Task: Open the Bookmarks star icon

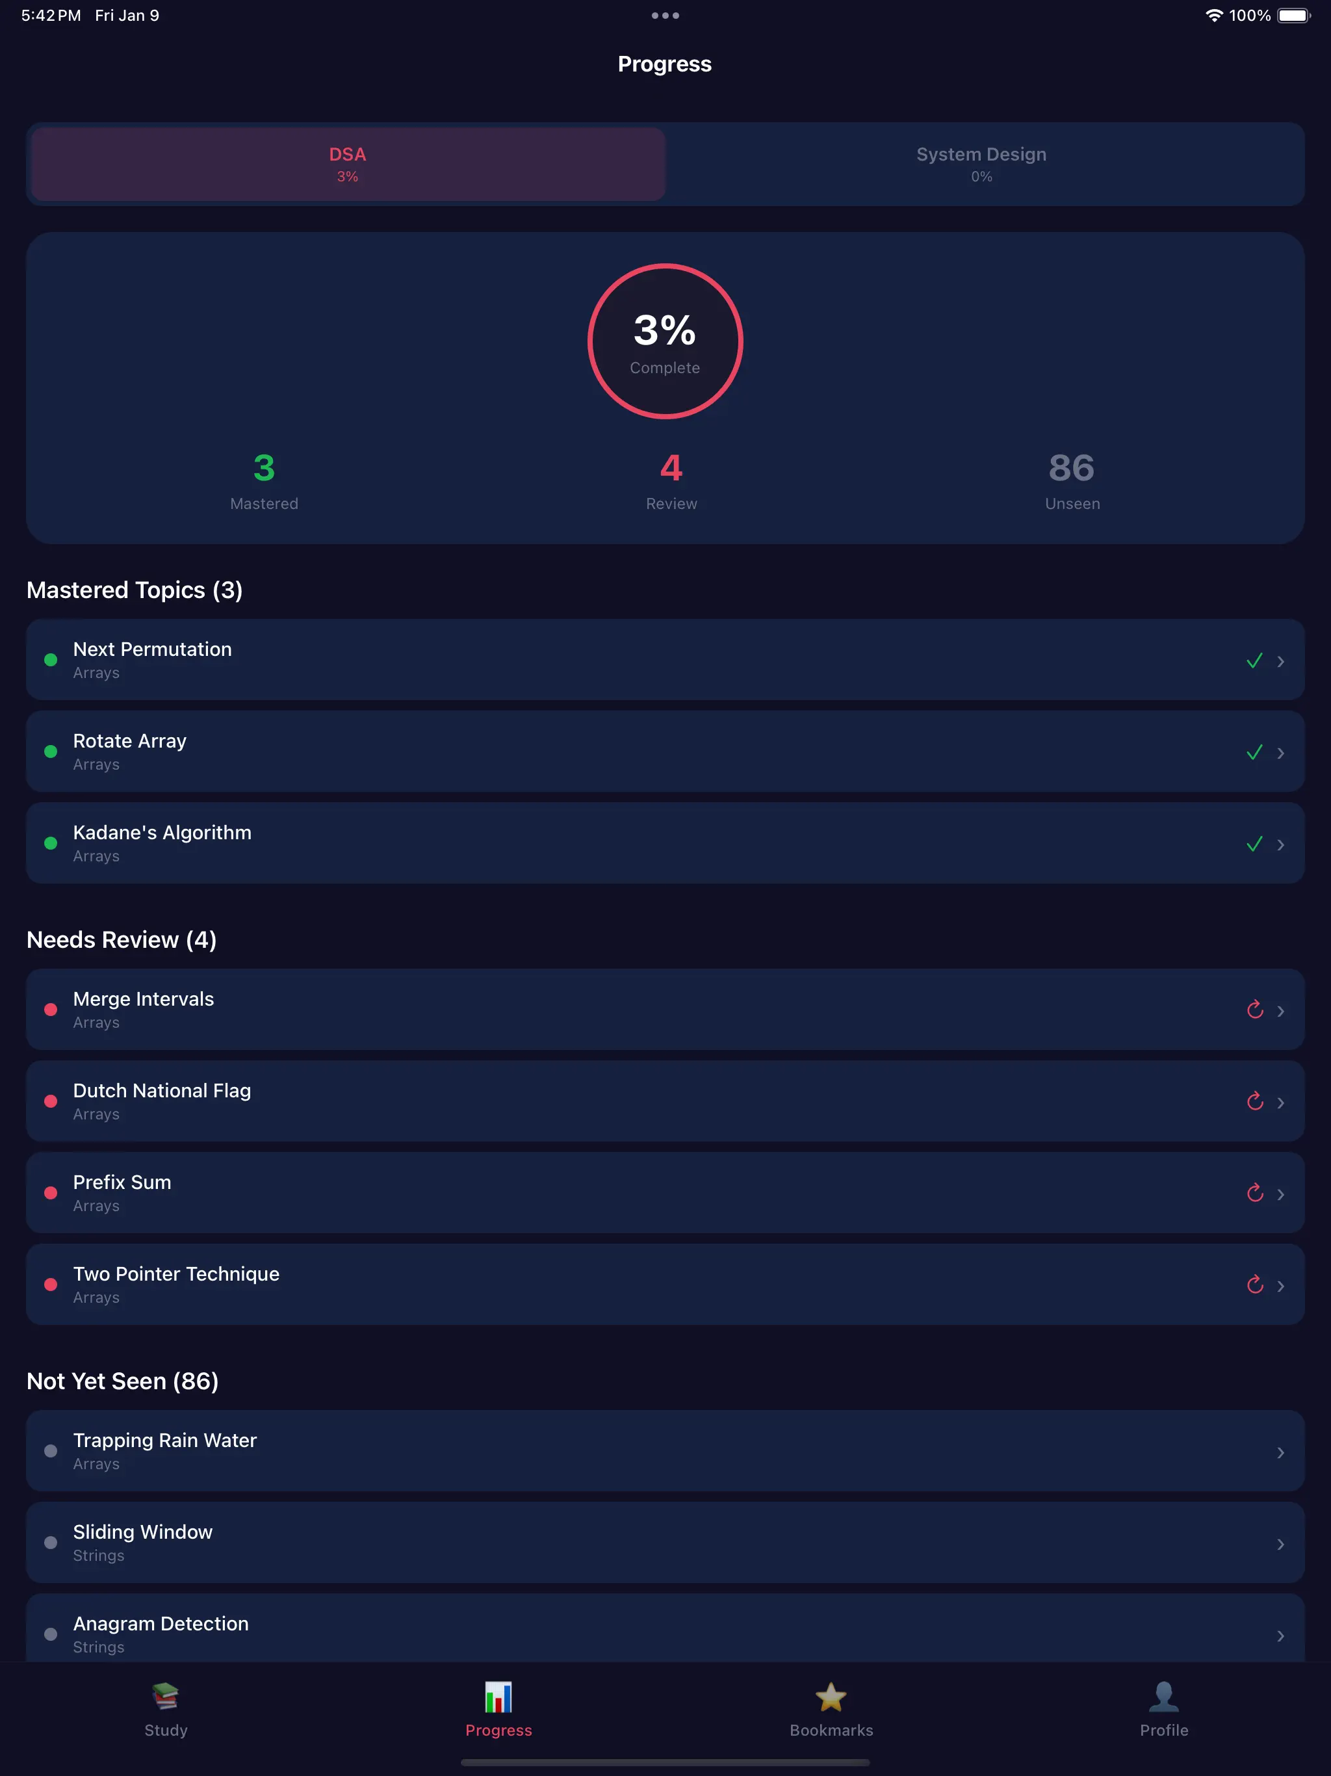Action: click(x=830, y=1698)
